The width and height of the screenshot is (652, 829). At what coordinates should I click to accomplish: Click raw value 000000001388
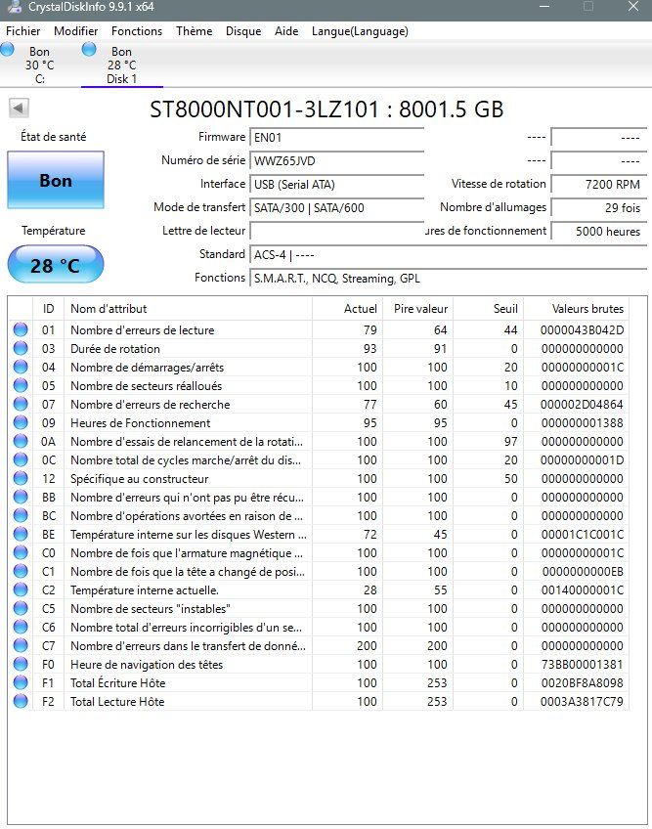[x=583, y=423]
